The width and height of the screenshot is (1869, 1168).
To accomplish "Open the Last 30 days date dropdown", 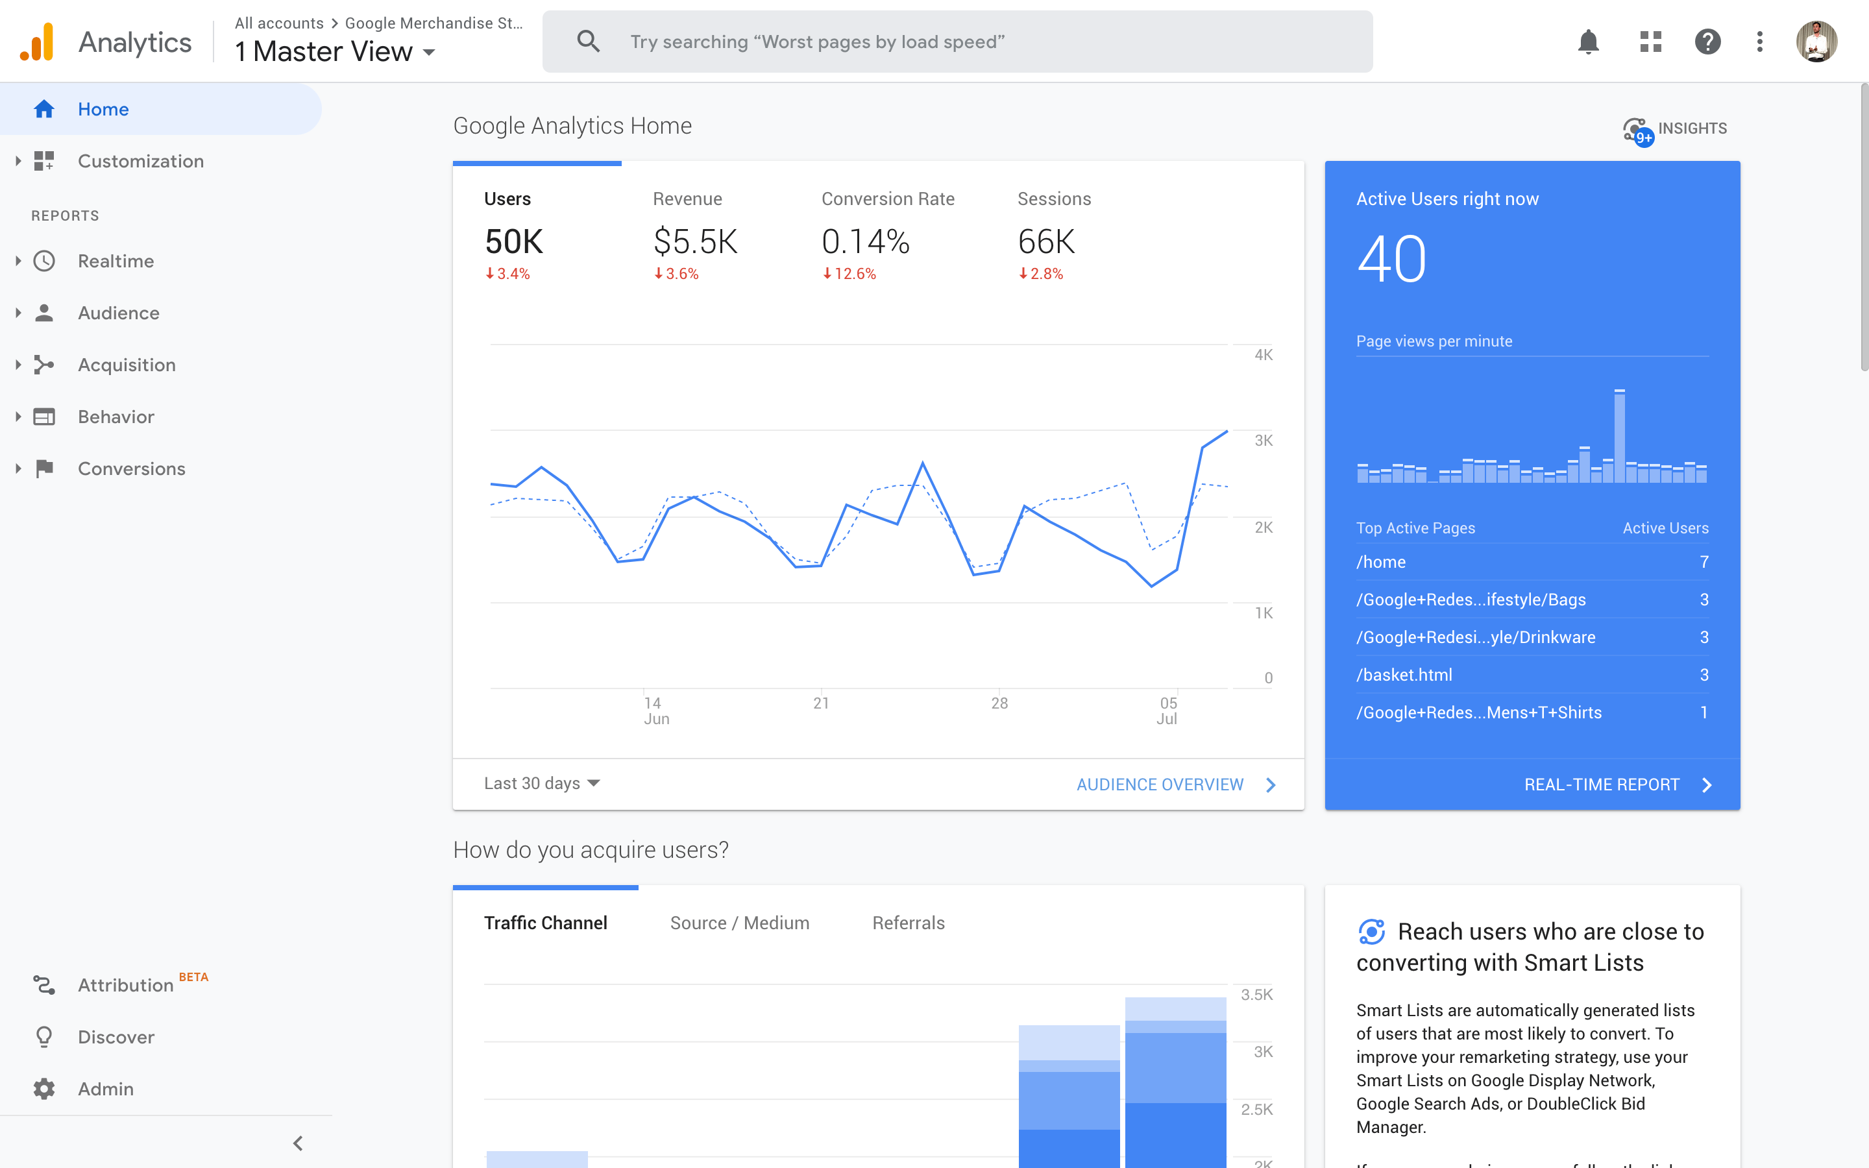I will tap(542, 783).
